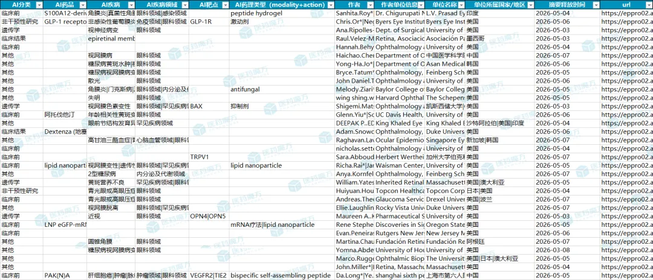Select the LNP eGFP-mRN drug cell
Screen dimensions: 653x280
click(65, 224)
